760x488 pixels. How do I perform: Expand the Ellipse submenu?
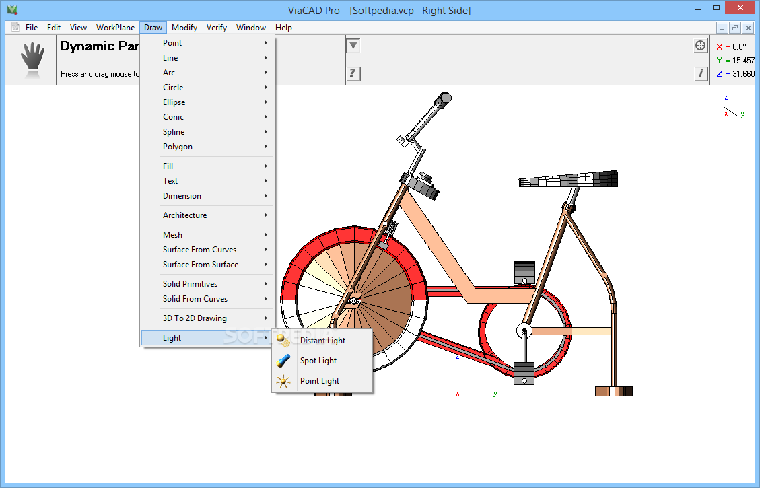[x=208, y=102]
